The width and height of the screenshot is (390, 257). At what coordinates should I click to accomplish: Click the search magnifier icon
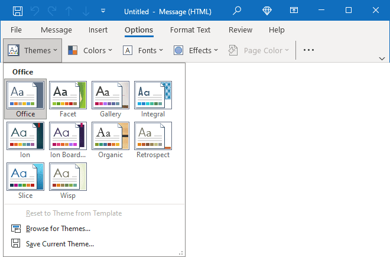tap(237, 11)
